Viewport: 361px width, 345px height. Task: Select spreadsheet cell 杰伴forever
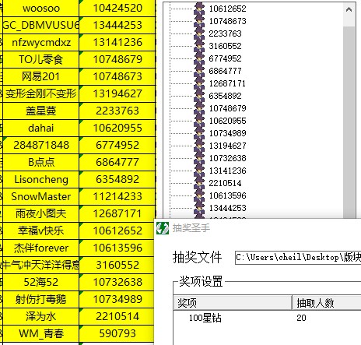40,248
